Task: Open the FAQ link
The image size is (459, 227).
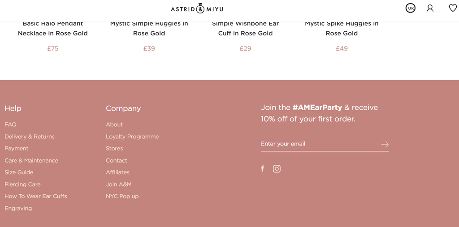Action: 10,124
